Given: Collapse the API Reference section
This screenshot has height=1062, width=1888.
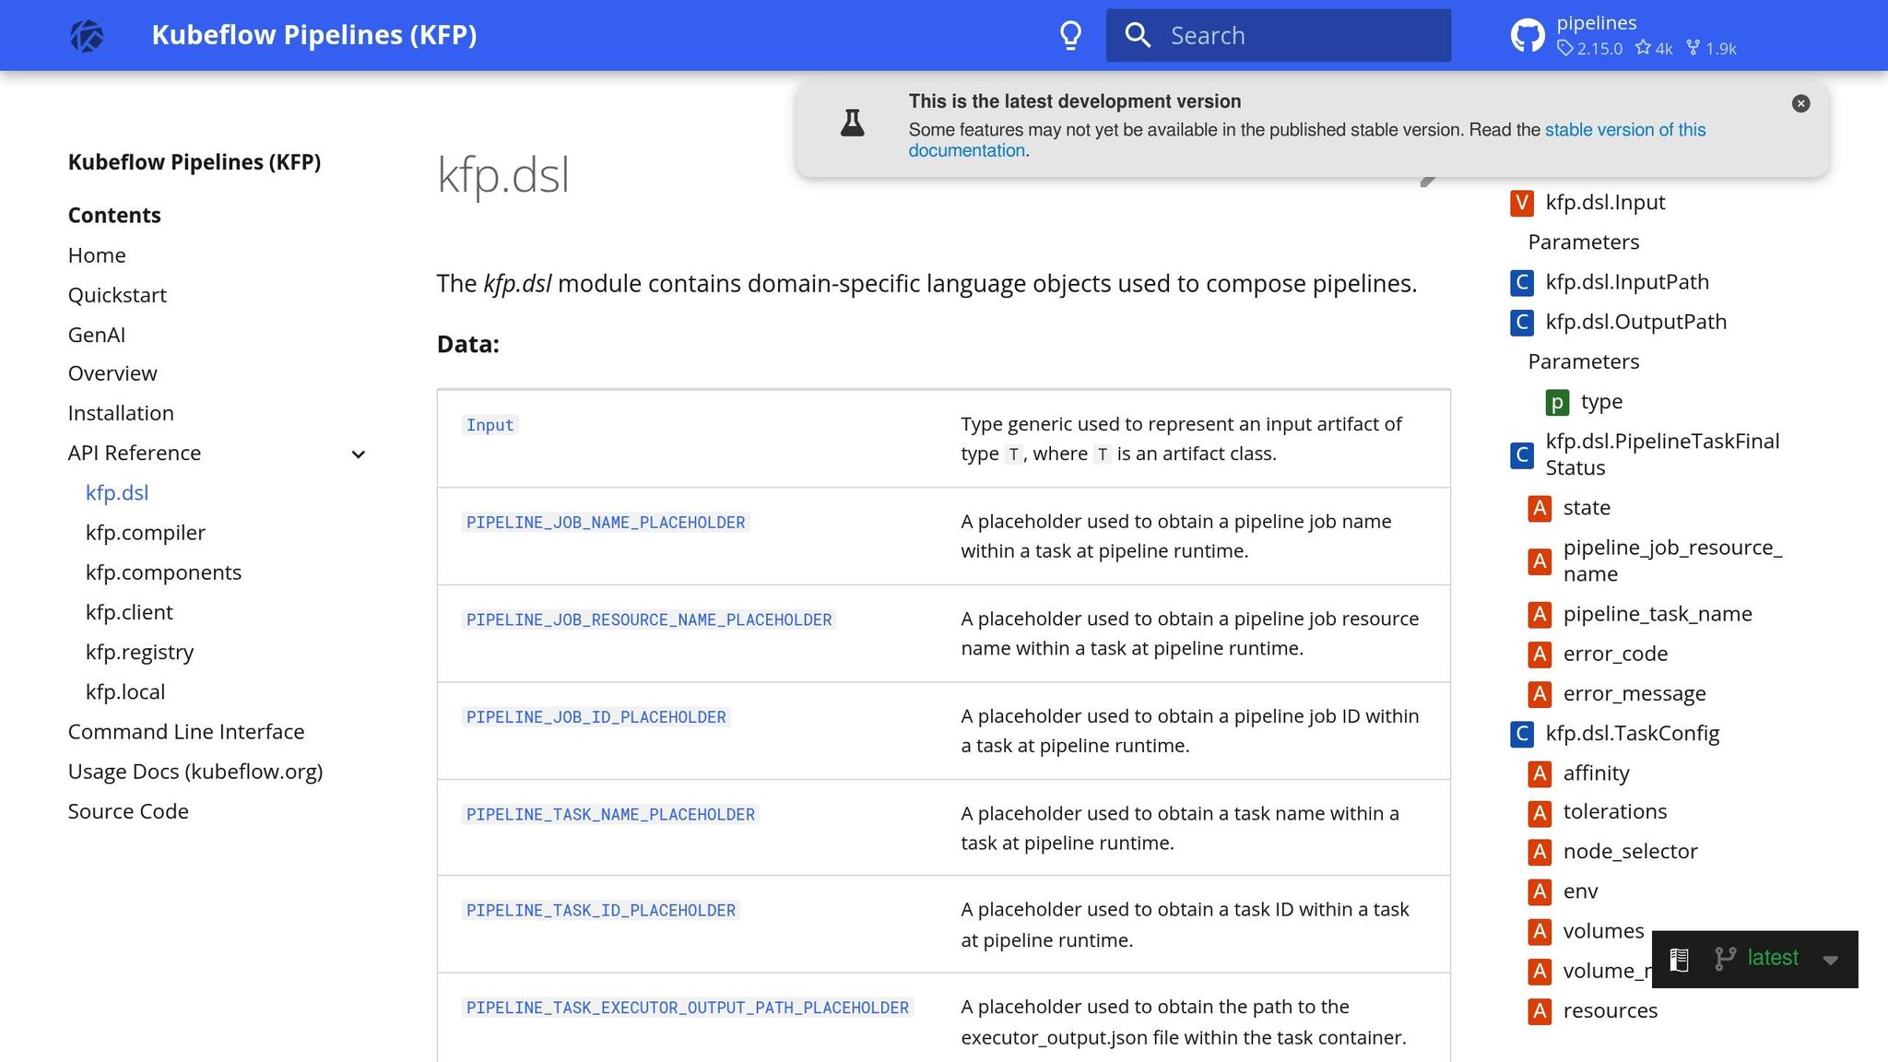Looking at the screenshot, I should [x=358, y=454].
